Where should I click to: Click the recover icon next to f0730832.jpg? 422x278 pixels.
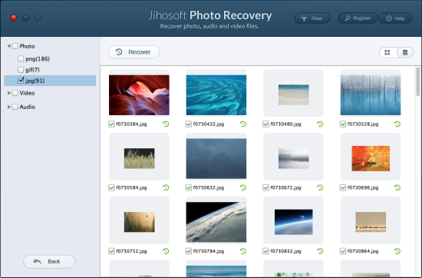(x=320, y=251)
